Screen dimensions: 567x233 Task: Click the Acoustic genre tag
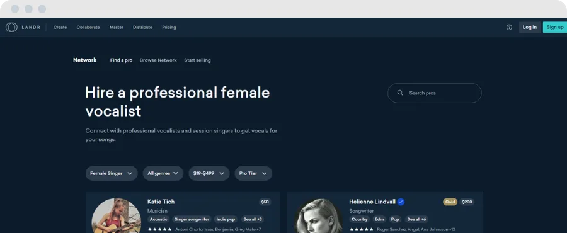pos(158,219)
